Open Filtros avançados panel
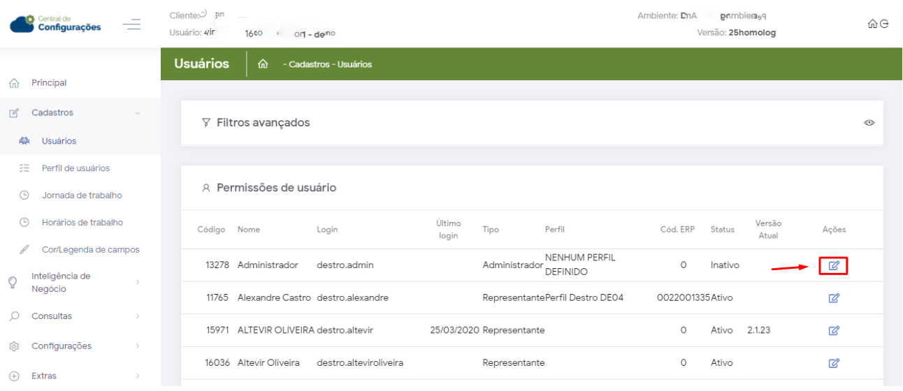 click(x=263, y=123)
